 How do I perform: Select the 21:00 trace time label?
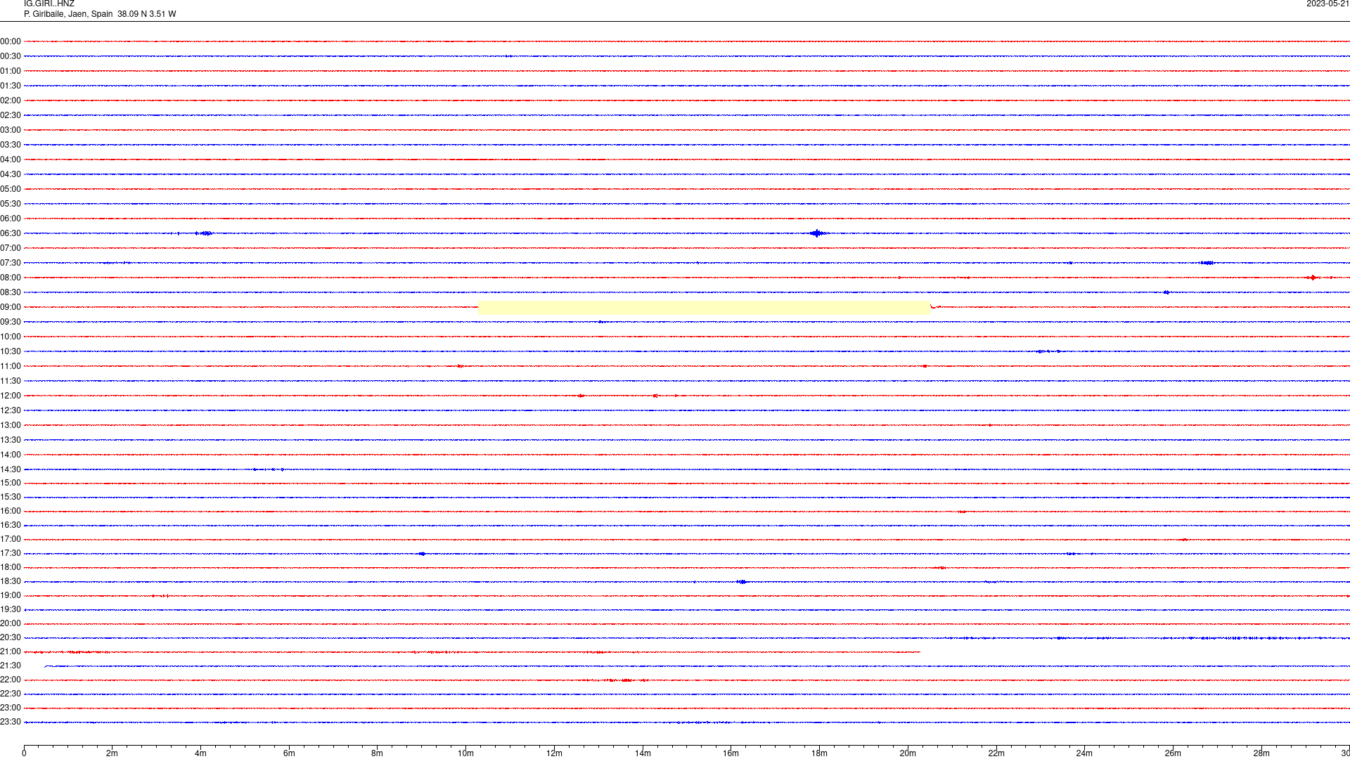[x=11, y=651]
